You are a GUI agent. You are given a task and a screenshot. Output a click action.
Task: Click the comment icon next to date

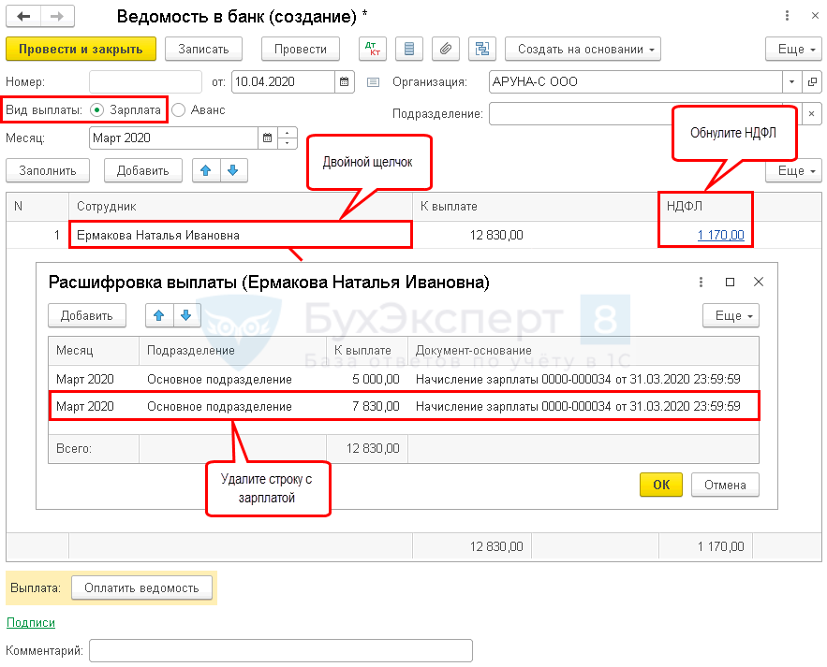coord(374,82)
